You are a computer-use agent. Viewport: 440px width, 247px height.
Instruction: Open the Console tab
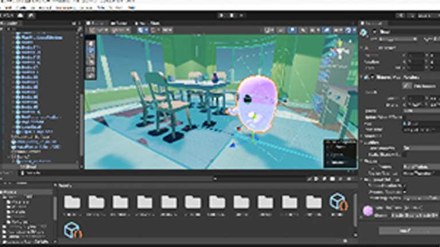pos(32,172)
